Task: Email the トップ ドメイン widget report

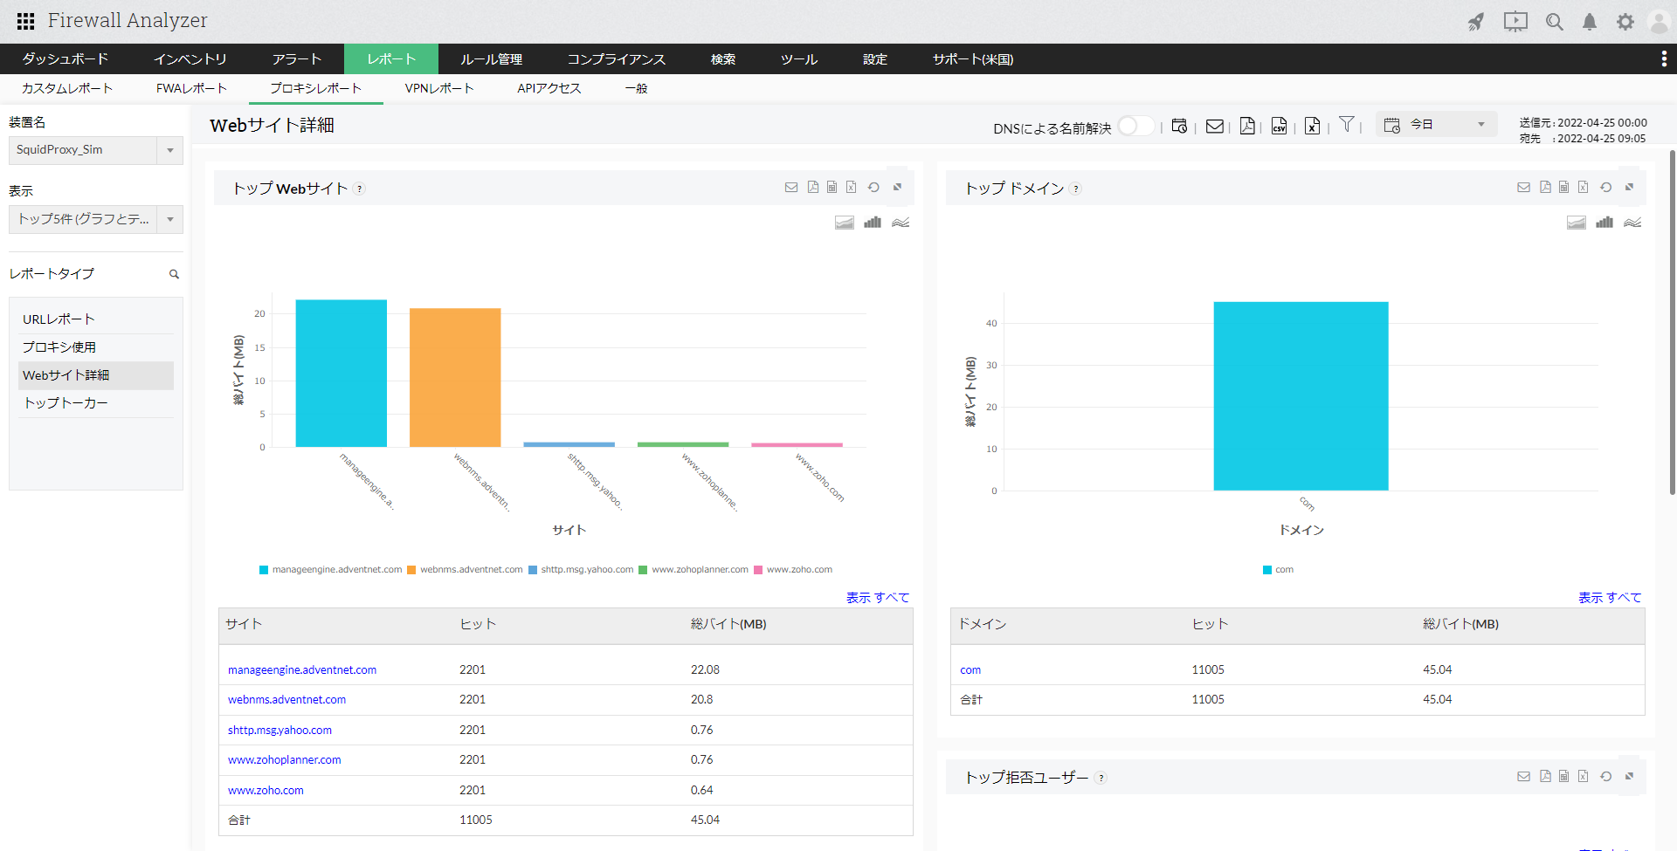Action: click(x=1523, y=188)
